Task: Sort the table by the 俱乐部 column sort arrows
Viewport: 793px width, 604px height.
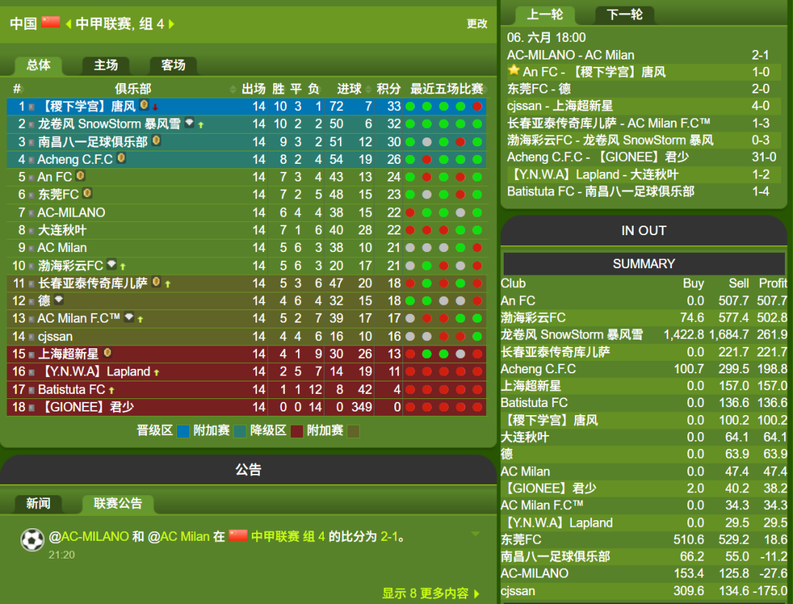Action: click(x=233, y=90)
